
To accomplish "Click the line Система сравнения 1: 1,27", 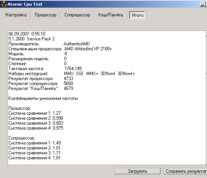I will point(35,113).
